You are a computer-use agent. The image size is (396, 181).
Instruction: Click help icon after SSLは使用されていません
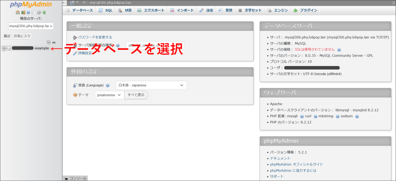(339, 50)
